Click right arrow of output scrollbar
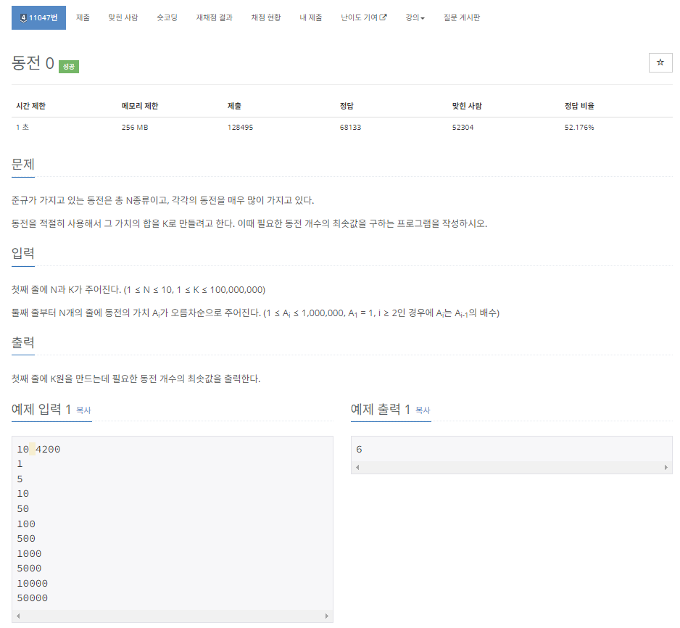The height and width of the screenshot is (628, 680). (x=666, y=467)
